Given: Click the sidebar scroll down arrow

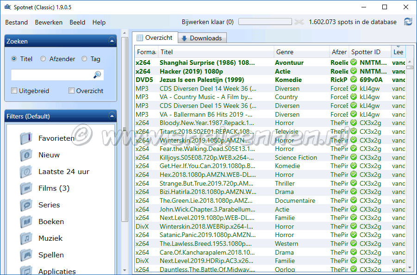Looking at the screenshot, I should [x=124, y=270].
